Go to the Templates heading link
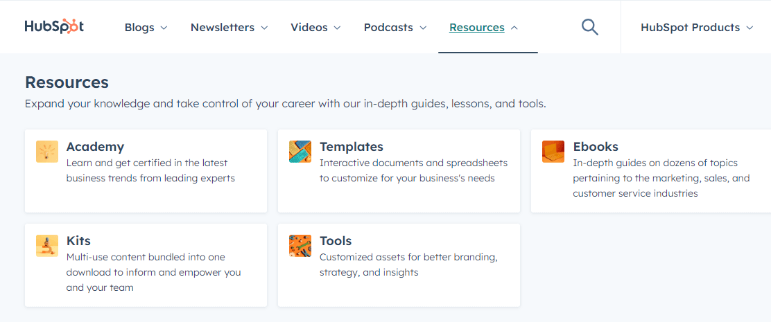 [x=352, y=147]
